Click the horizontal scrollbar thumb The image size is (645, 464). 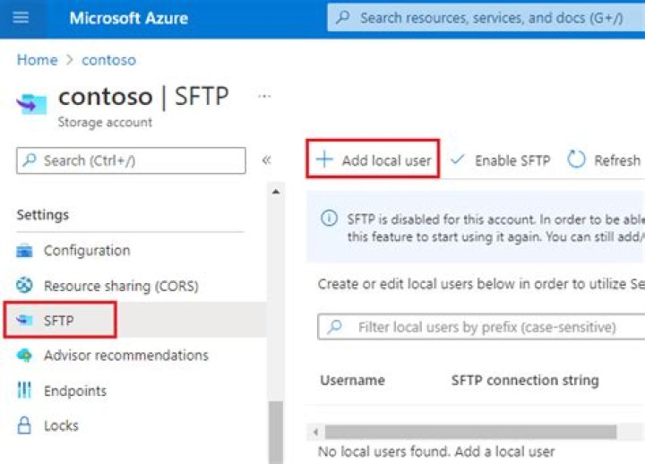[470, 432]
